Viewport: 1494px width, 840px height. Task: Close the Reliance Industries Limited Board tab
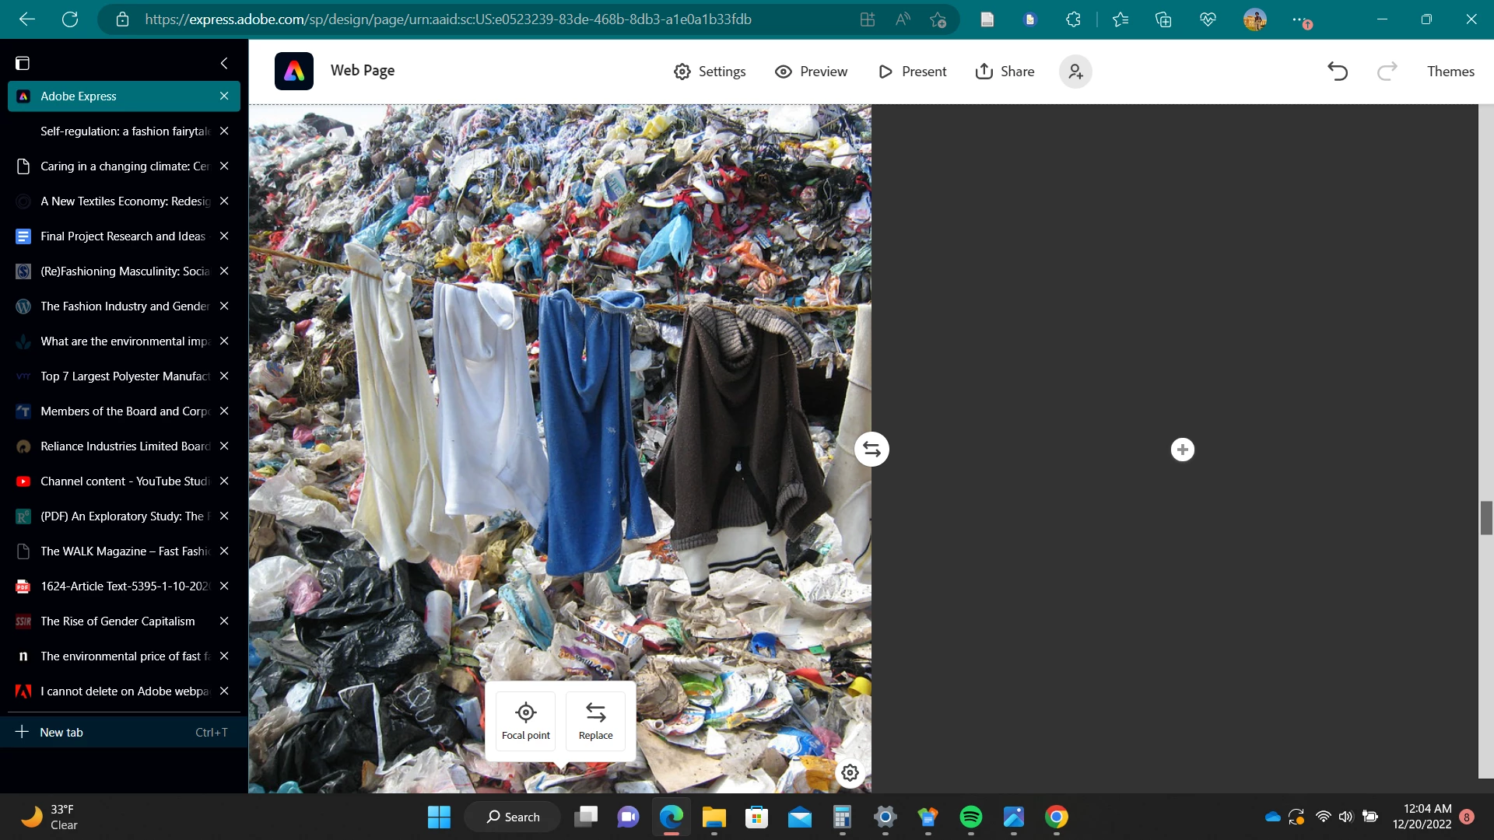click(x=224, y=446)
